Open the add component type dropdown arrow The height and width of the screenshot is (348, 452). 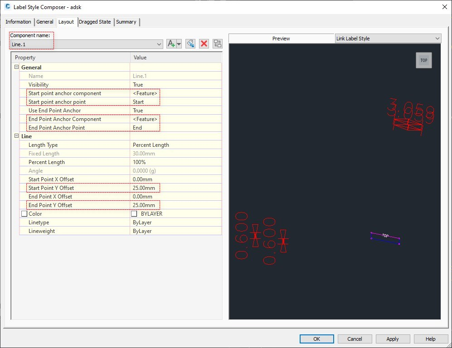coord(179,44)
